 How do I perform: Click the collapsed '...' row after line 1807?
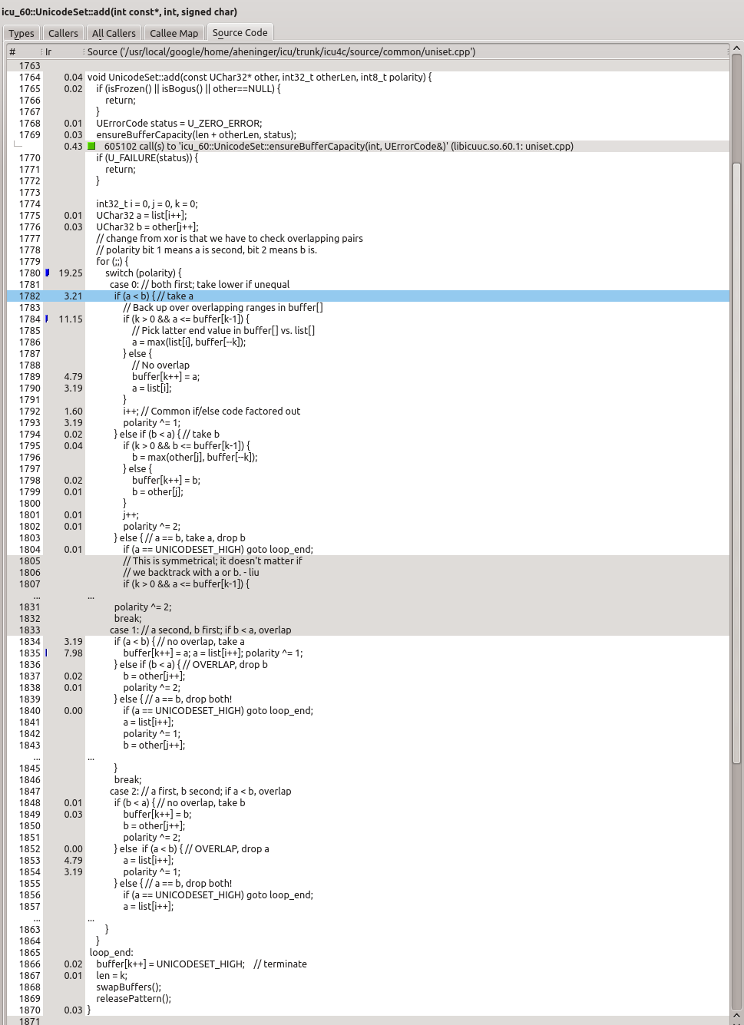91,596
